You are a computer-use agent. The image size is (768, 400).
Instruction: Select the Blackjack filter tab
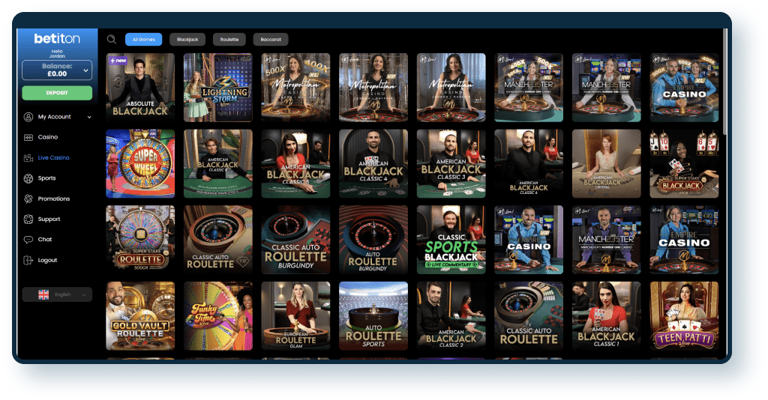click(187, 40)
